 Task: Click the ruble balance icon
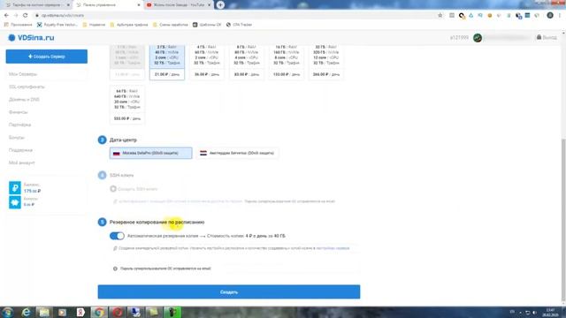pyautogui.click(x=15, y=188)
